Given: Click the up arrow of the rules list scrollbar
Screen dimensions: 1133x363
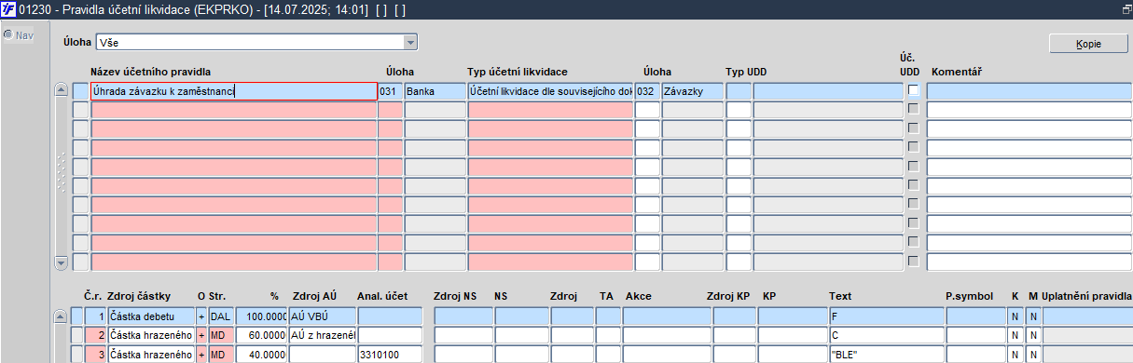Looking at the screenshot, I should tap(62, 90).
